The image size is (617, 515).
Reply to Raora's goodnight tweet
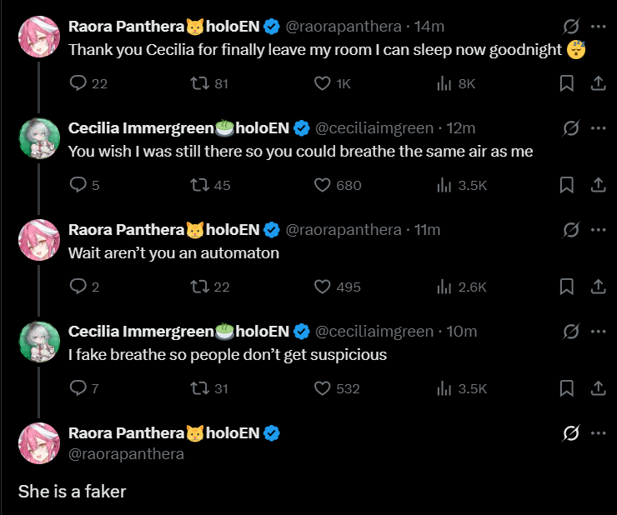pyautogui.click(x=78, y=83)
